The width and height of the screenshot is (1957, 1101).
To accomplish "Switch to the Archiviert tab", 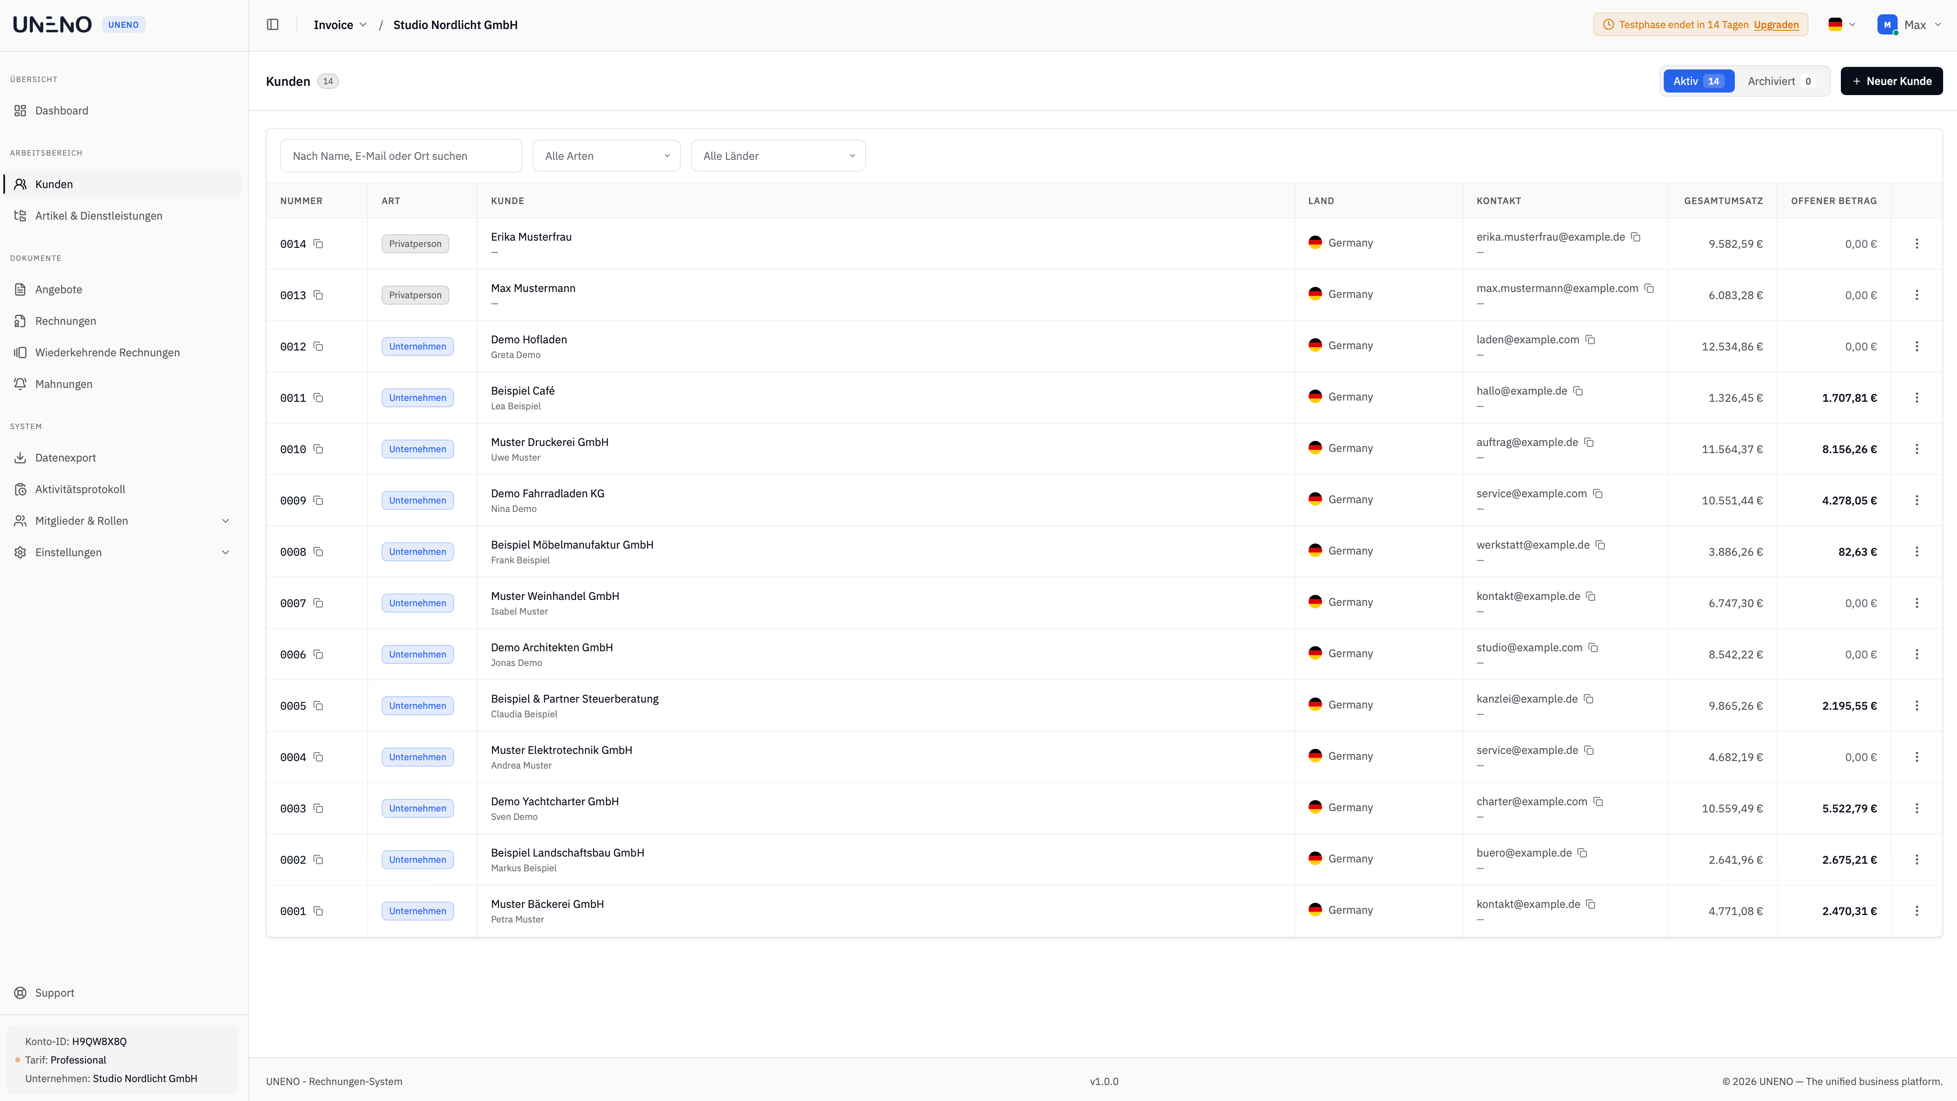I will pyautogui.click(x=1782, y=81).
